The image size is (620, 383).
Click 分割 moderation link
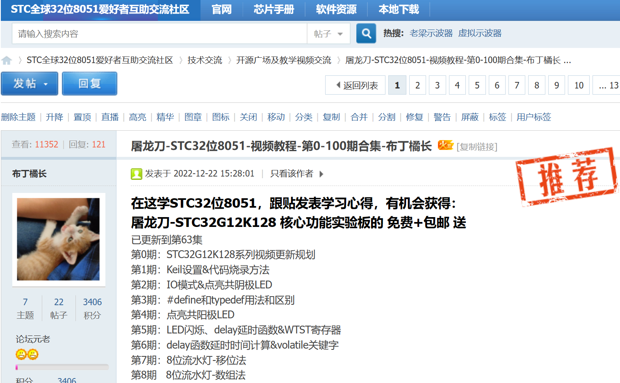(x=387, y=117)
